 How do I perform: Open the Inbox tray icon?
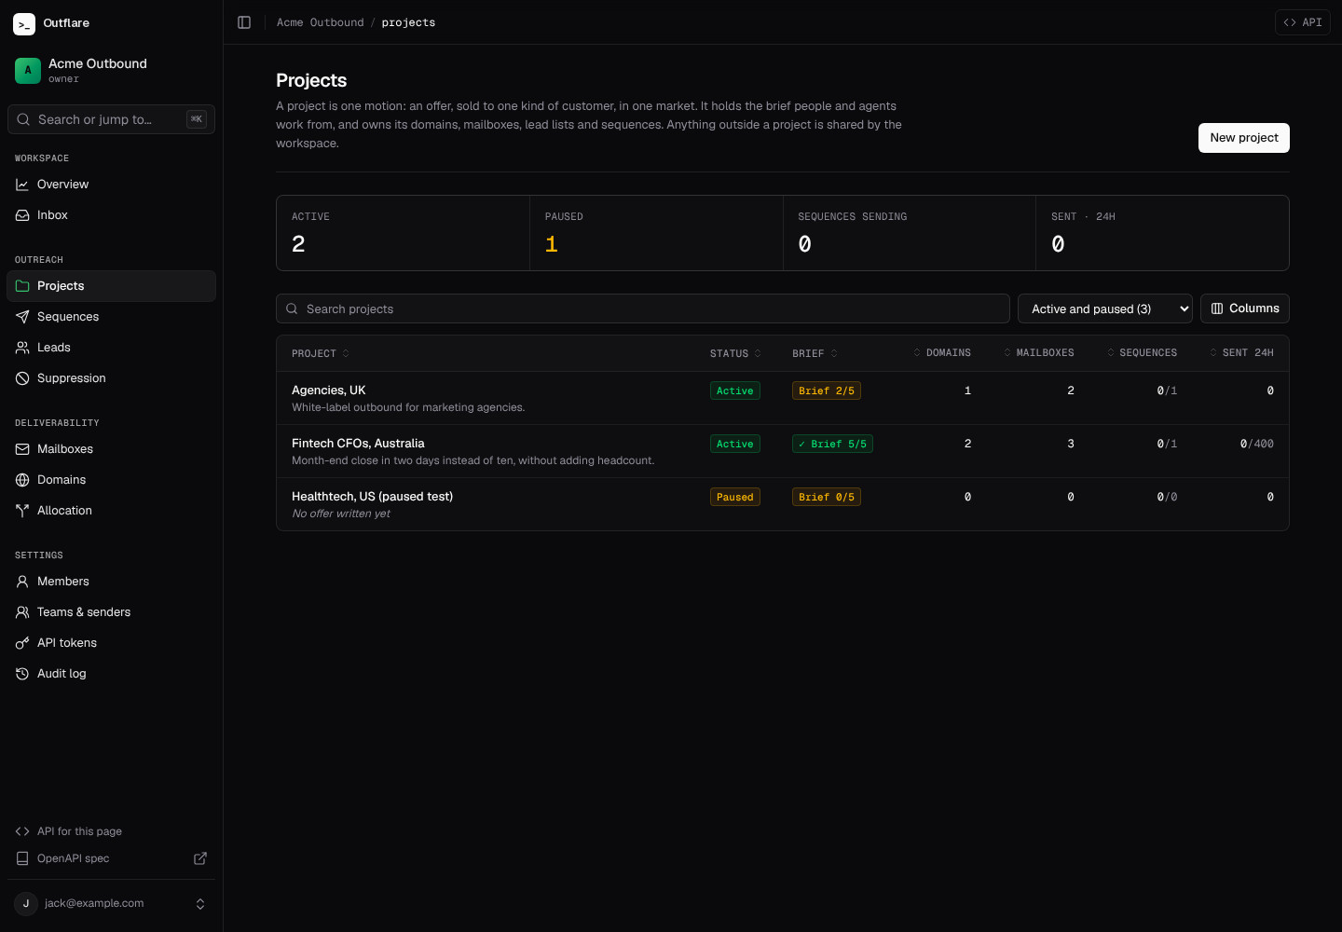point(22,215)
